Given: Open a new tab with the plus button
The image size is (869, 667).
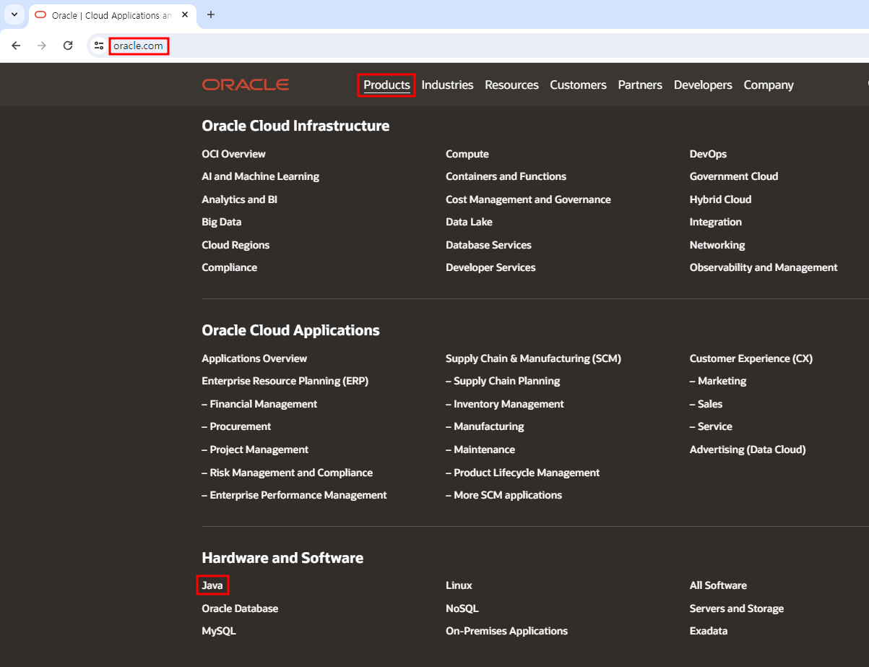Looking at the screenshot, I should click(x=211, y=14).
